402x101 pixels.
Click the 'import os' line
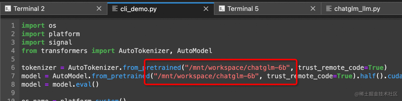coord(39,26)
